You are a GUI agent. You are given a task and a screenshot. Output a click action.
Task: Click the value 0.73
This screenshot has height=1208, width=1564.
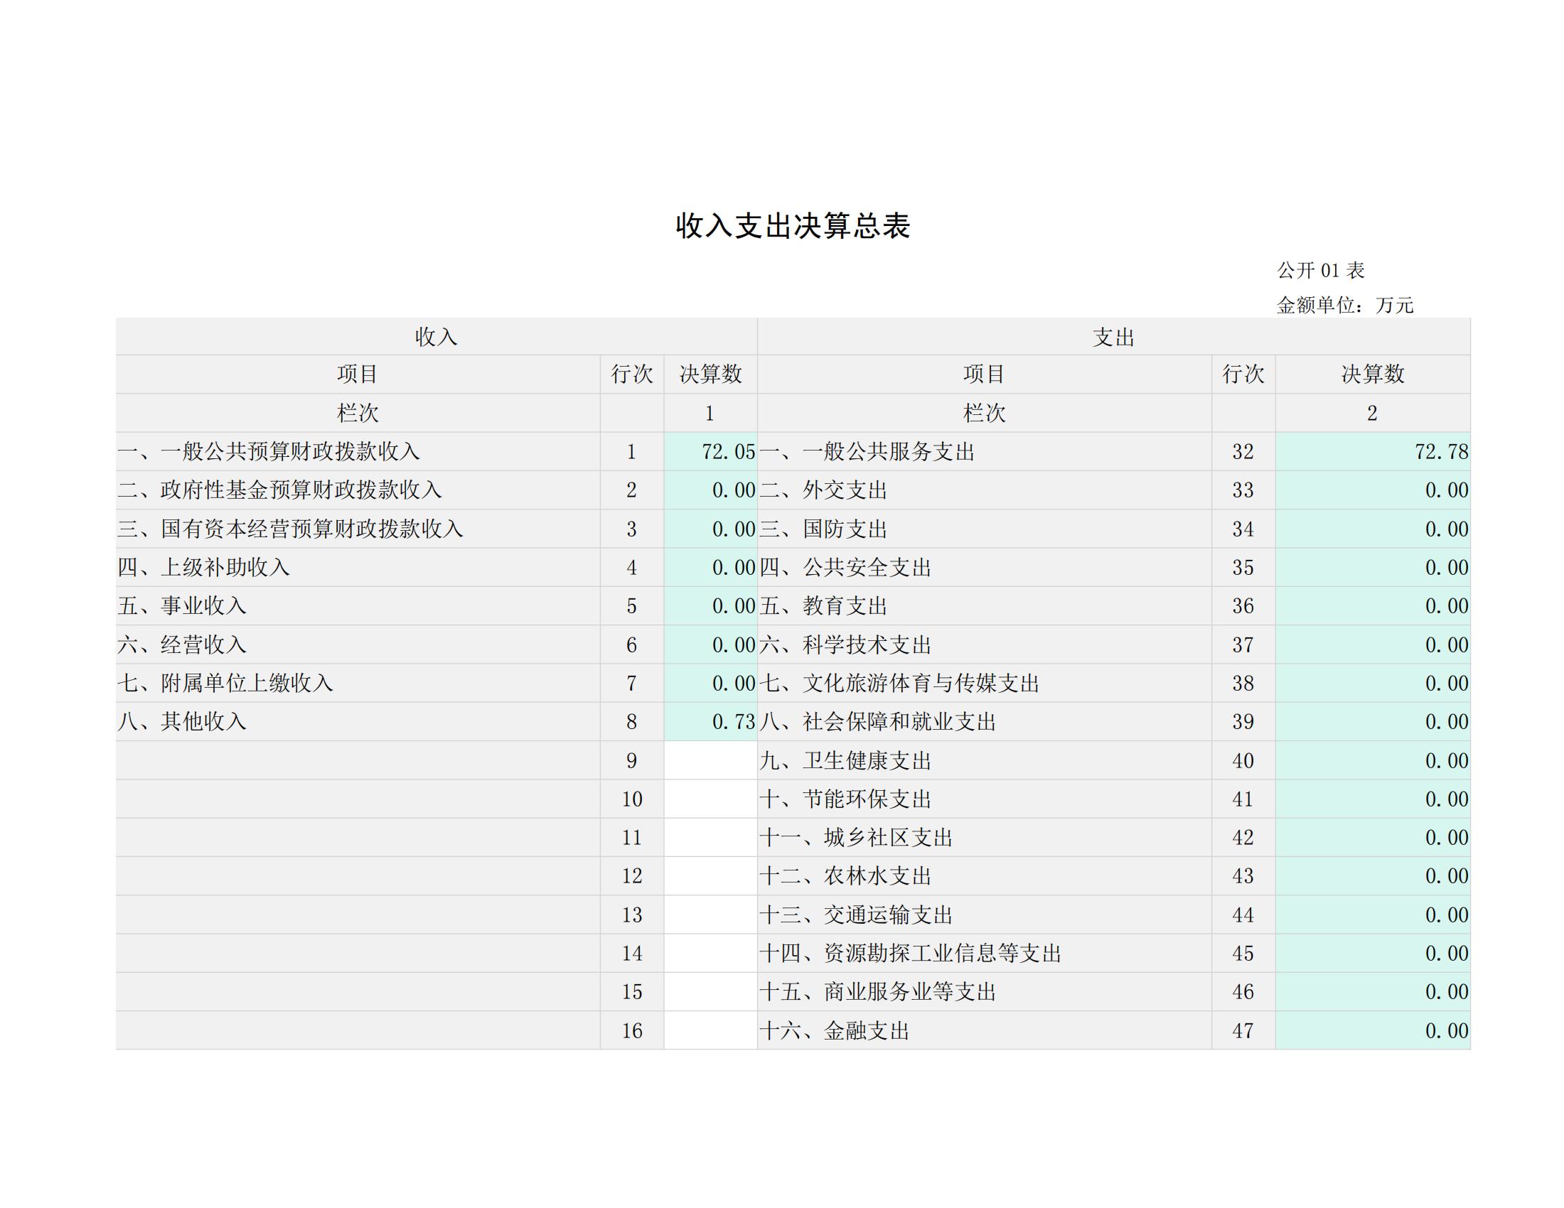(x=734, y=722)
